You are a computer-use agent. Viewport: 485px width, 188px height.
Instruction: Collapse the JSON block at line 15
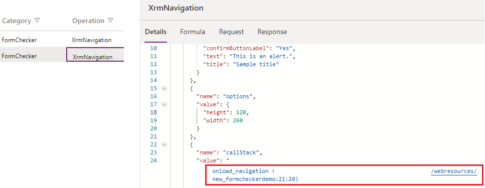164,88
